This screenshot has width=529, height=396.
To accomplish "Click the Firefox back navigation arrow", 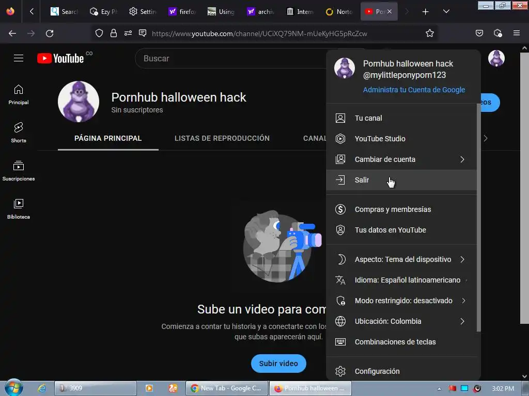I will click(12, 34).
